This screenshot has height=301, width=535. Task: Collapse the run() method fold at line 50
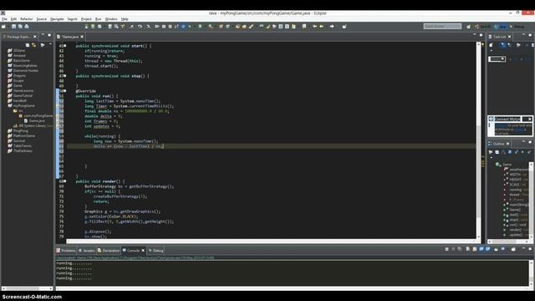(65, 91)
